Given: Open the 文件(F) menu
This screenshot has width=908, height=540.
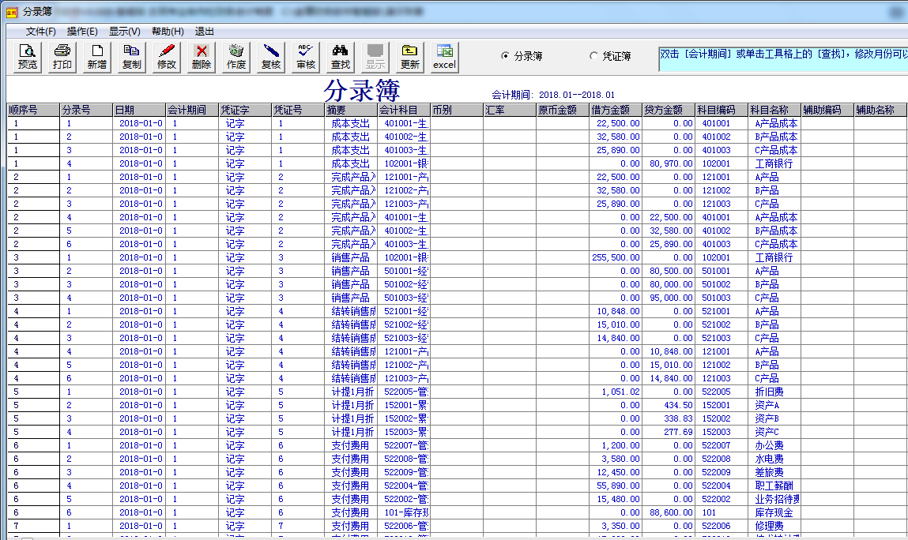Looking at the screenshot, I should click(x=41, y=32).
